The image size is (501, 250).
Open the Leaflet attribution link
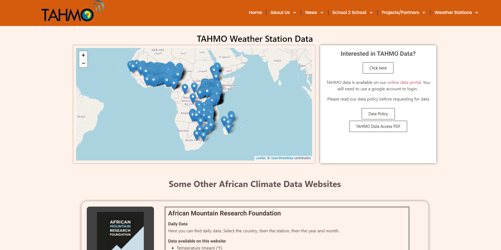(261, 158)
